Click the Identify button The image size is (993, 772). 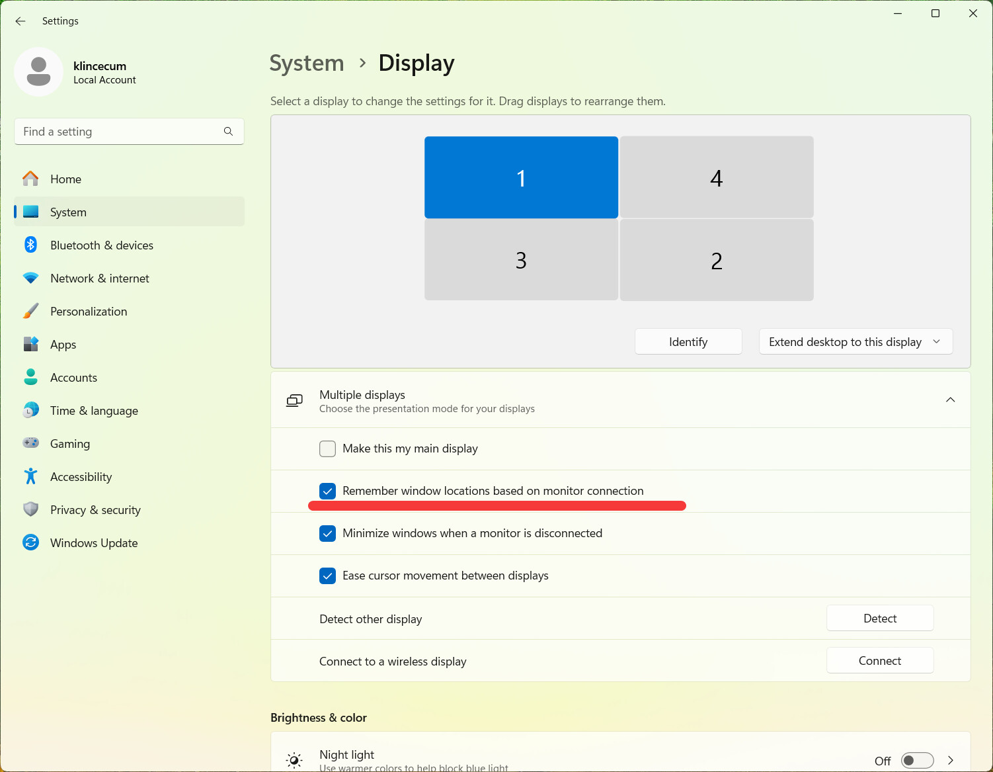pos(688,341)
